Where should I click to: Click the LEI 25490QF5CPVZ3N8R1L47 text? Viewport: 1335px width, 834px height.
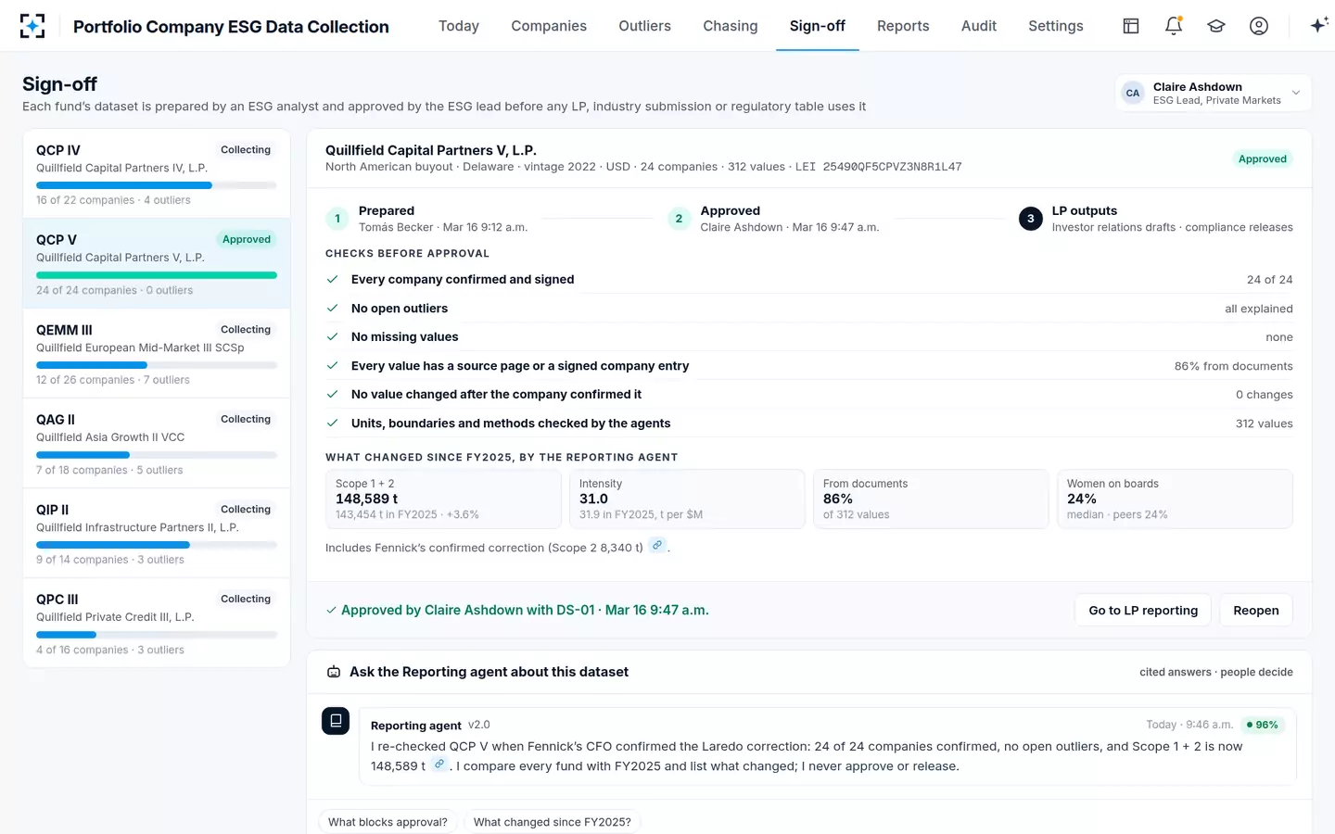click(x=878, y=167)
